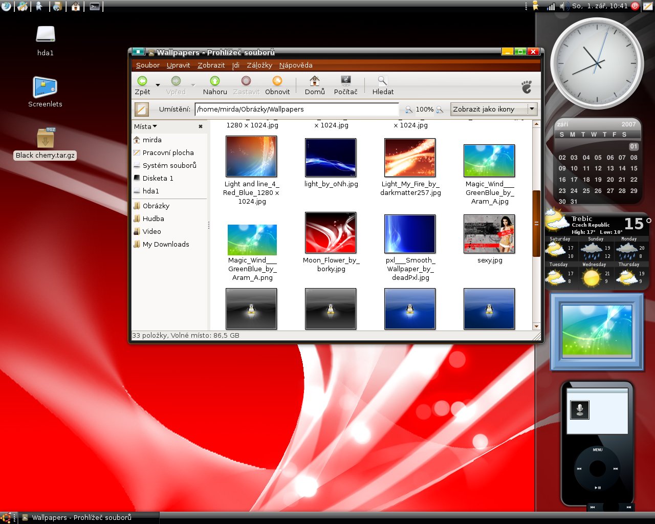
Task: Click the picture frame screenlet
Action: pyautogui.click(x=597, y=332)
